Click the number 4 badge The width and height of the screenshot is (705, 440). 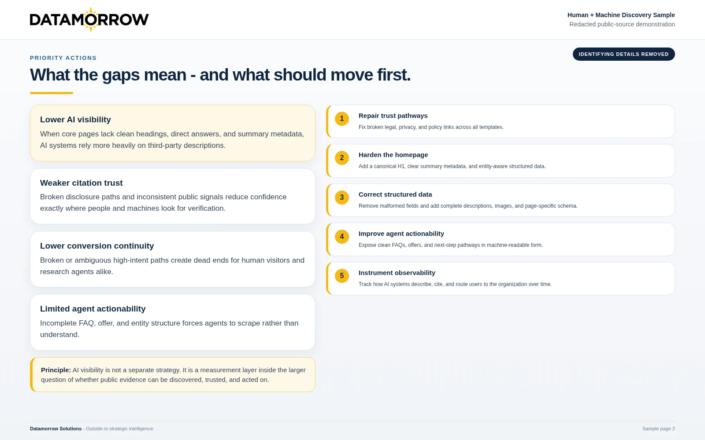342,237
